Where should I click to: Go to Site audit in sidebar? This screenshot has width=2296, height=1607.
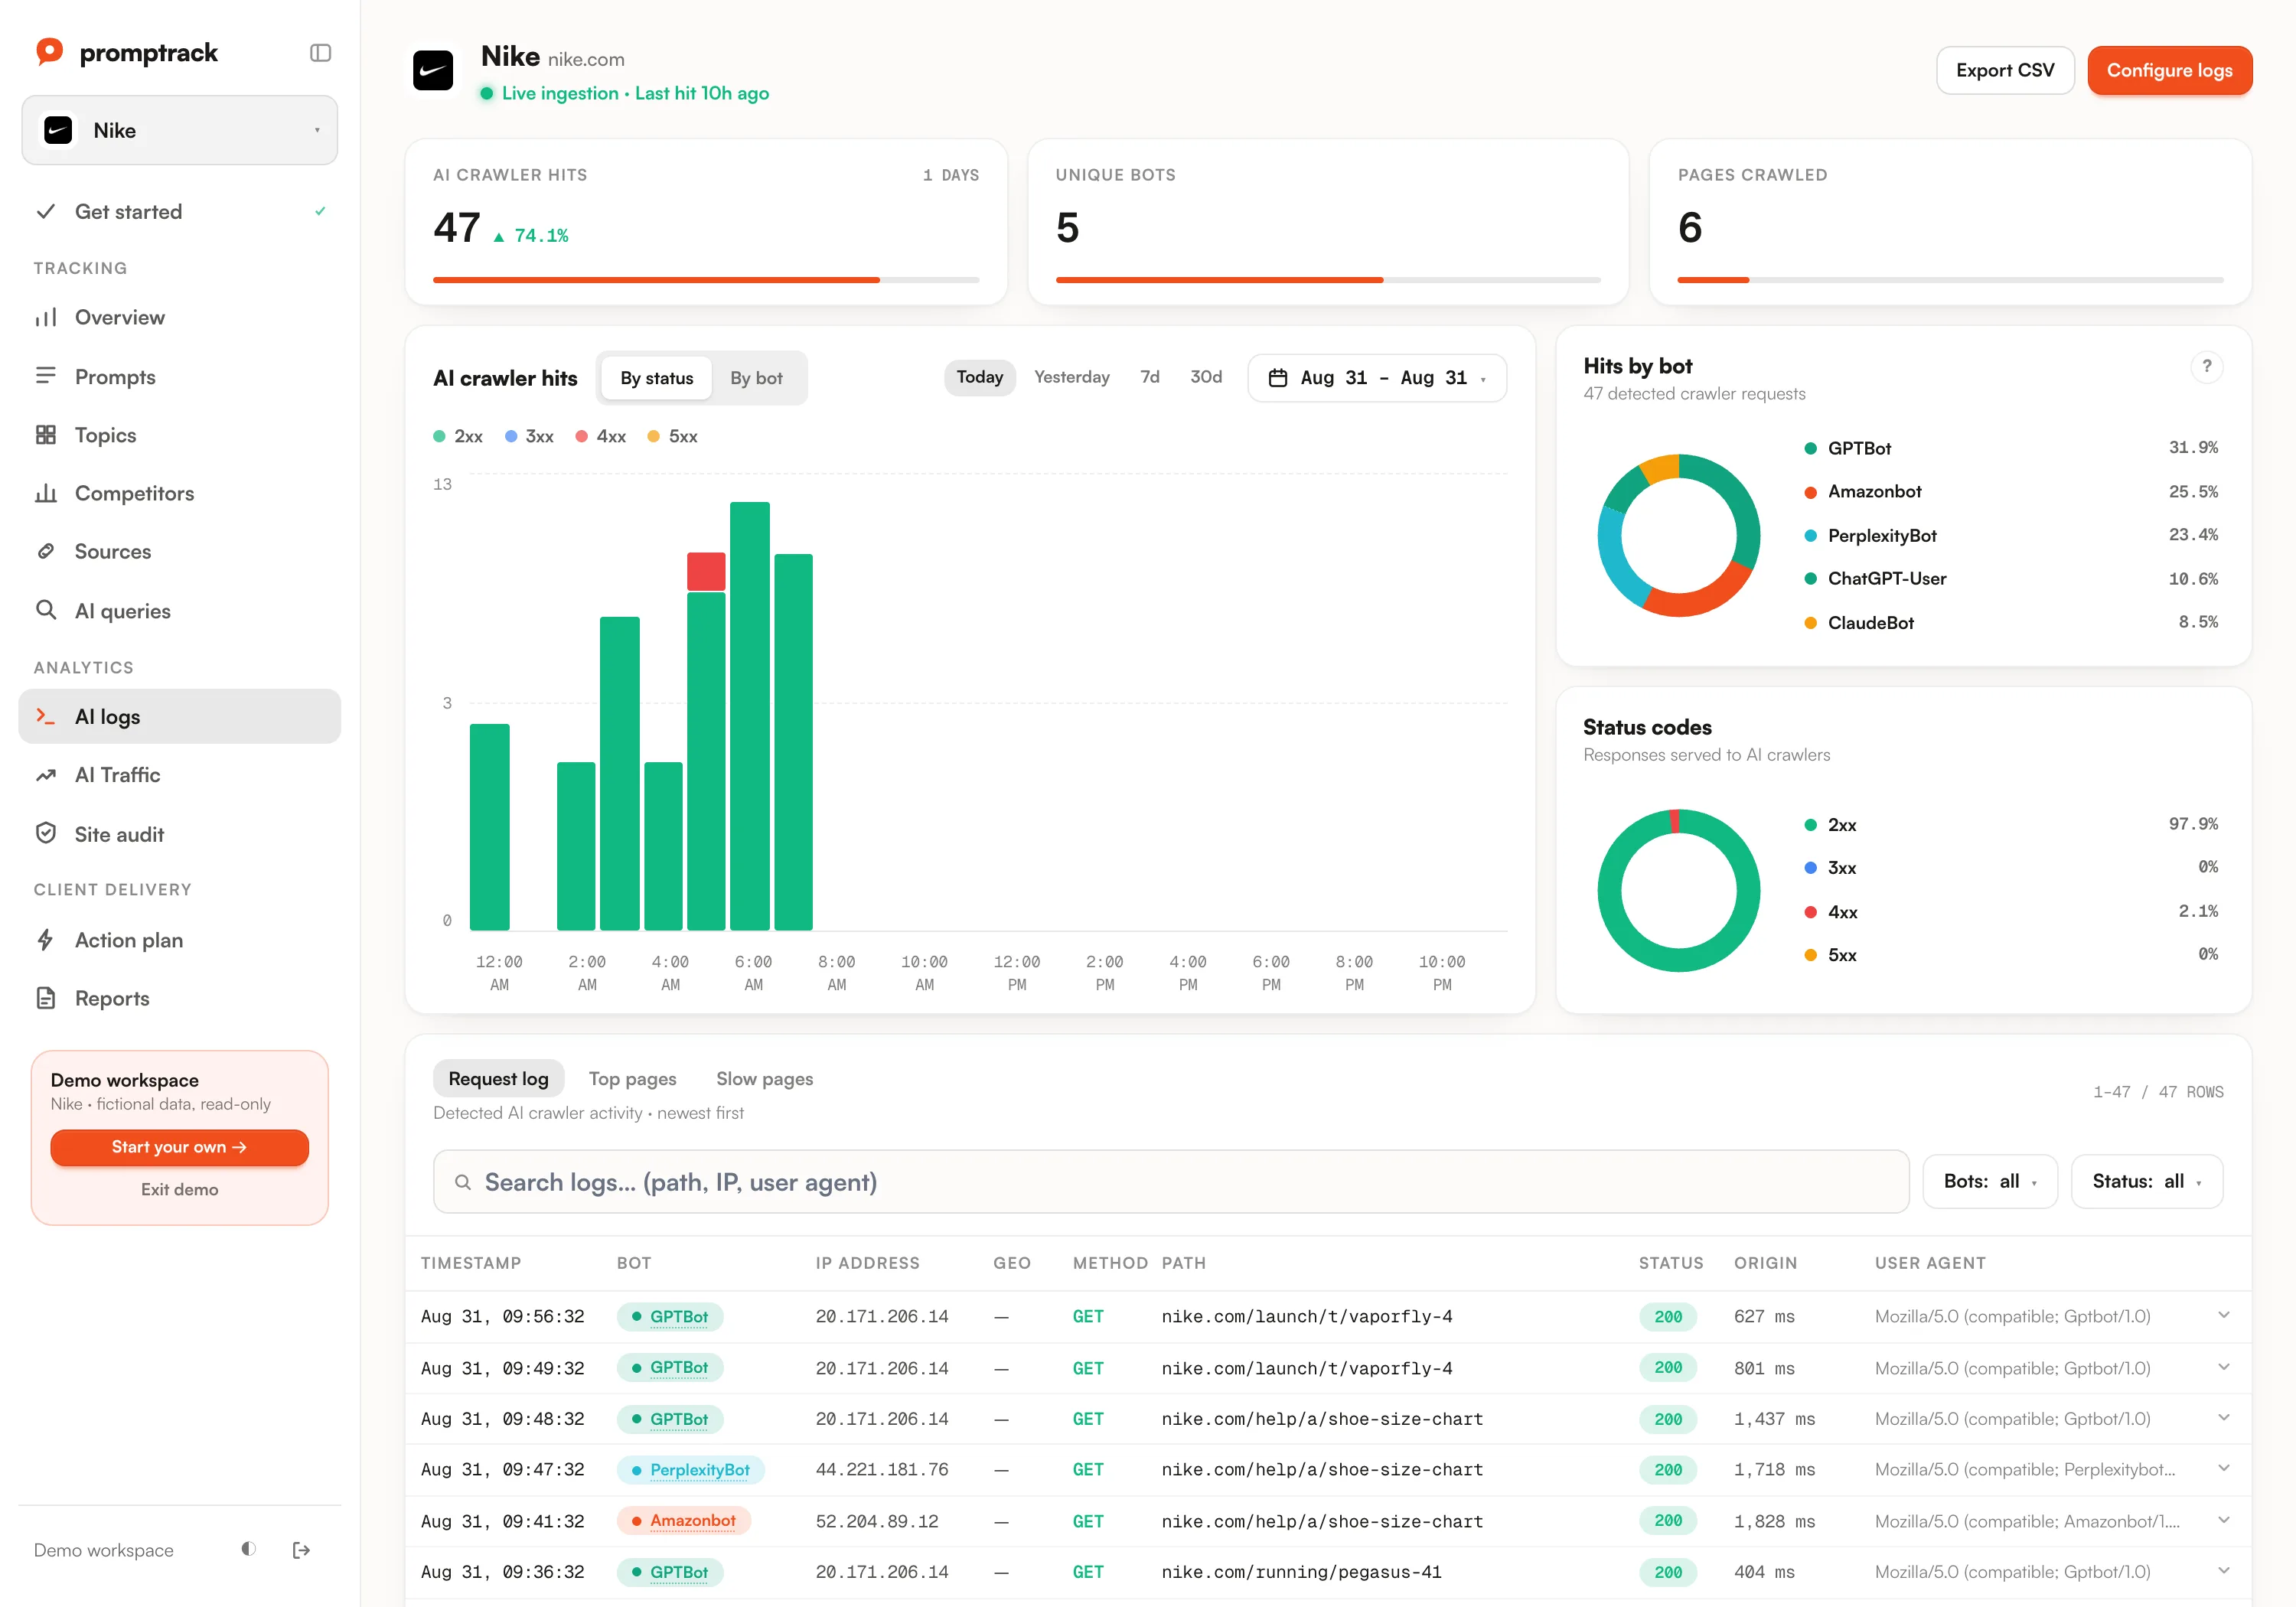tap(180, 834)
